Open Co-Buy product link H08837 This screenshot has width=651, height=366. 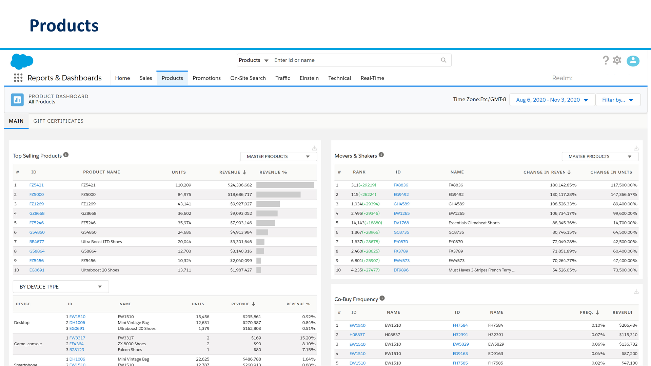point(357,335)
